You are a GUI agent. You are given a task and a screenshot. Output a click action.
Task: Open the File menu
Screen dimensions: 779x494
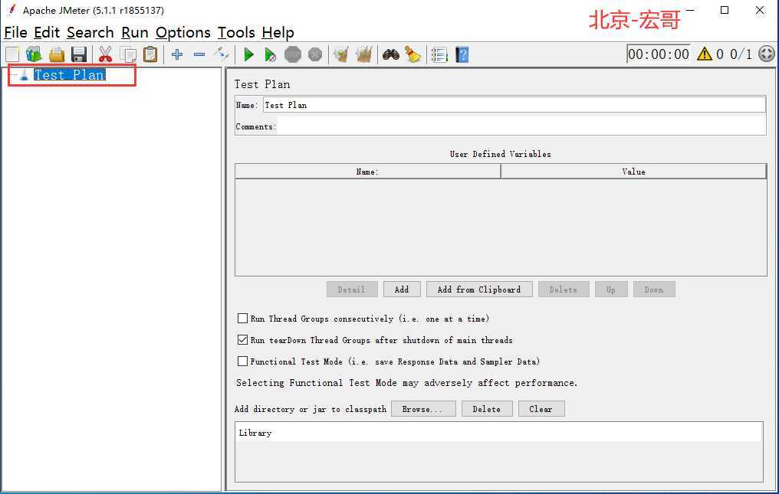point(16,32)
